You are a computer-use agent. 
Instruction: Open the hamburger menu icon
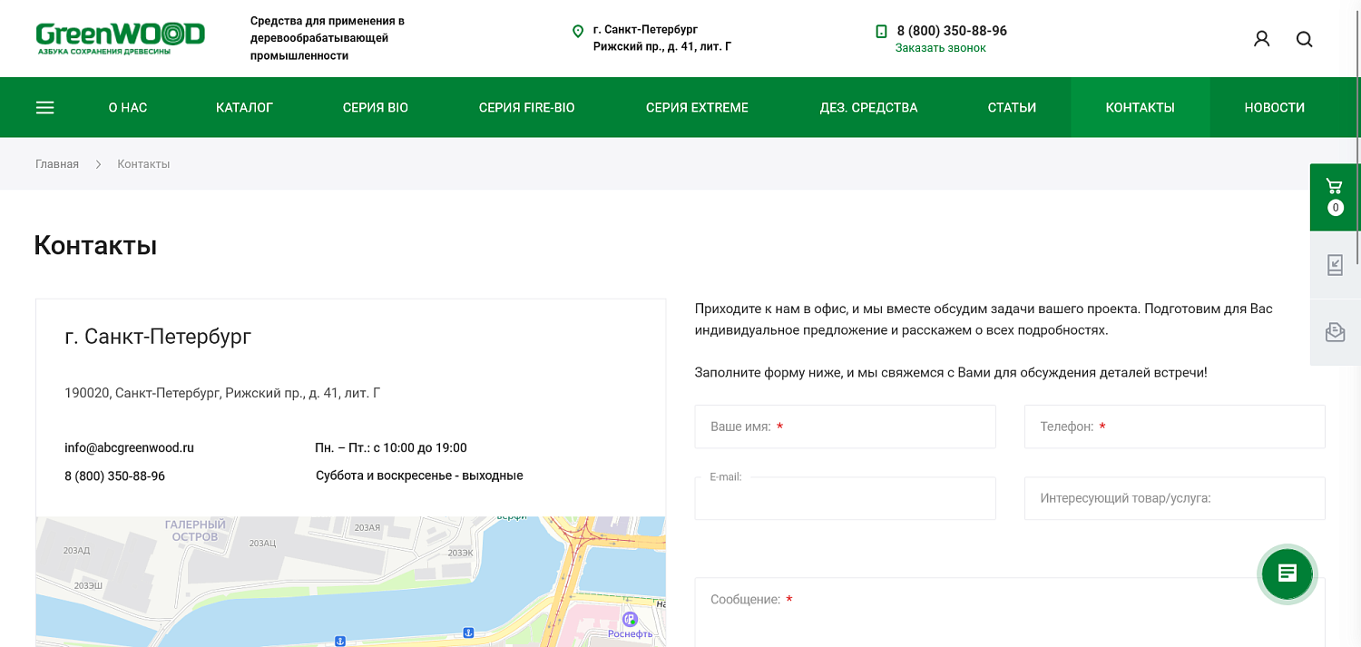click(44, 108)
